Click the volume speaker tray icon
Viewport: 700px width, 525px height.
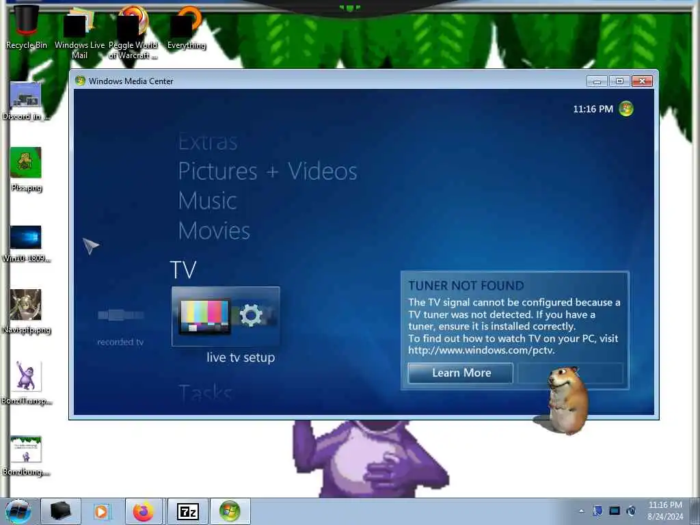tap(631, 511)
